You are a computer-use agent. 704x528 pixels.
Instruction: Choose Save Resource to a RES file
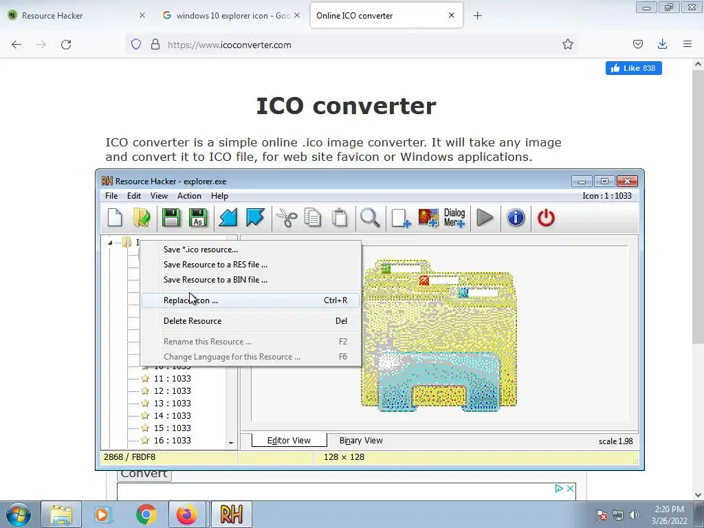[x=250, y=265]
